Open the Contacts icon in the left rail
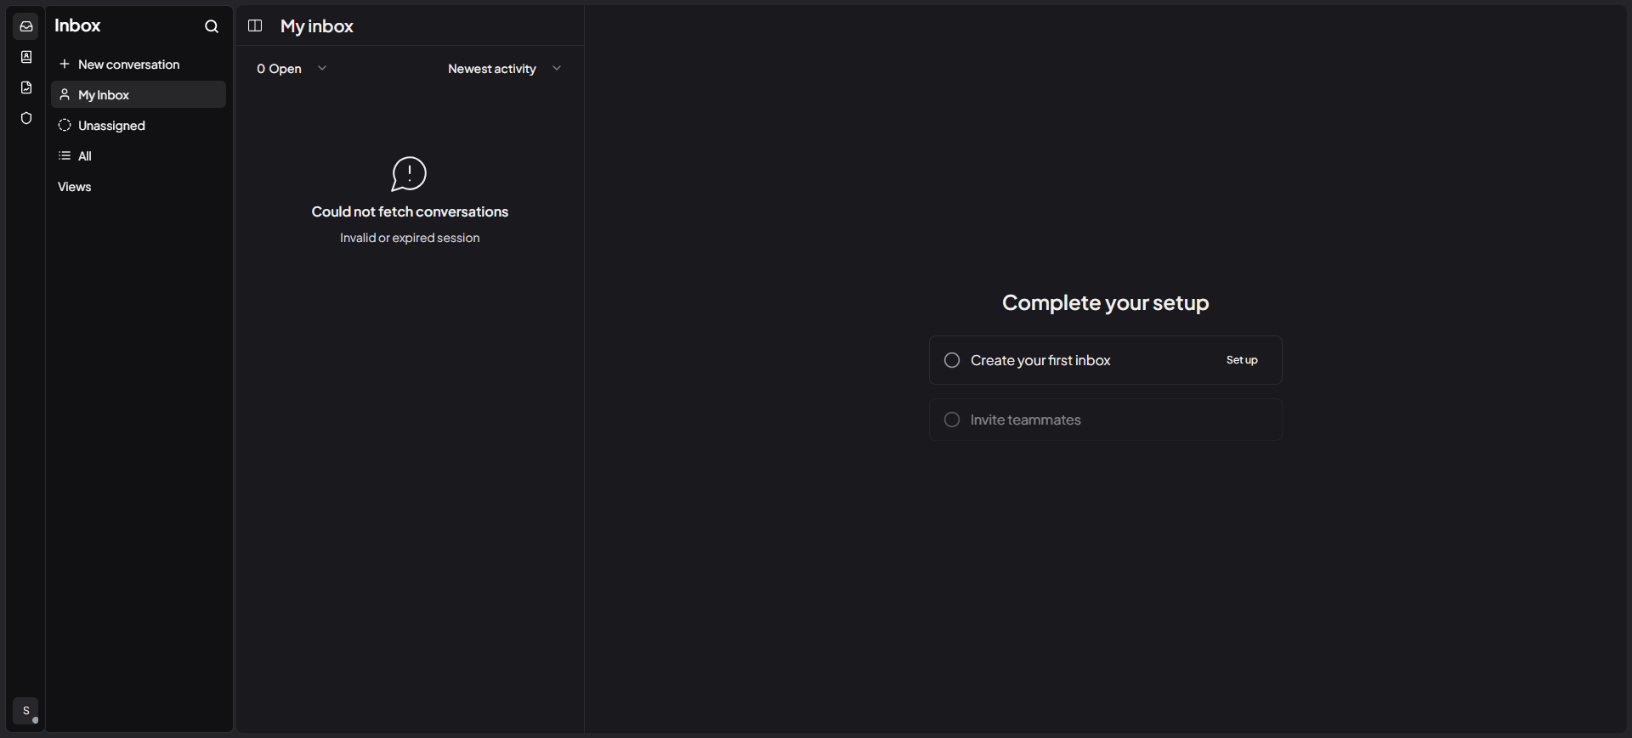The width and height of the screenshot is (1632, 738). click(26, 57)
